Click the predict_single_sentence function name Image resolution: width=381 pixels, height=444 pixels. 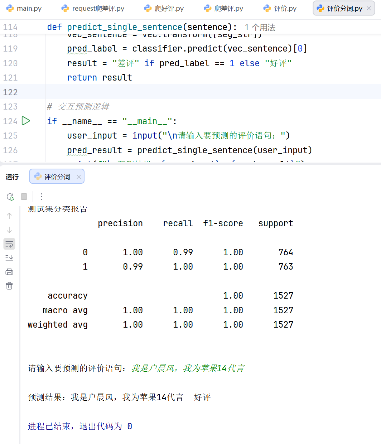tap(125, 27)
